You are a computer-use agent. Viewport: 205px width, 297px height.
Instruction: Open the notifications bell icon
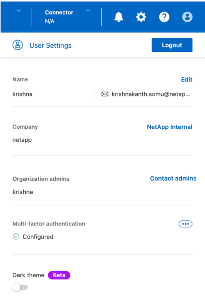(x=119, y=17)
